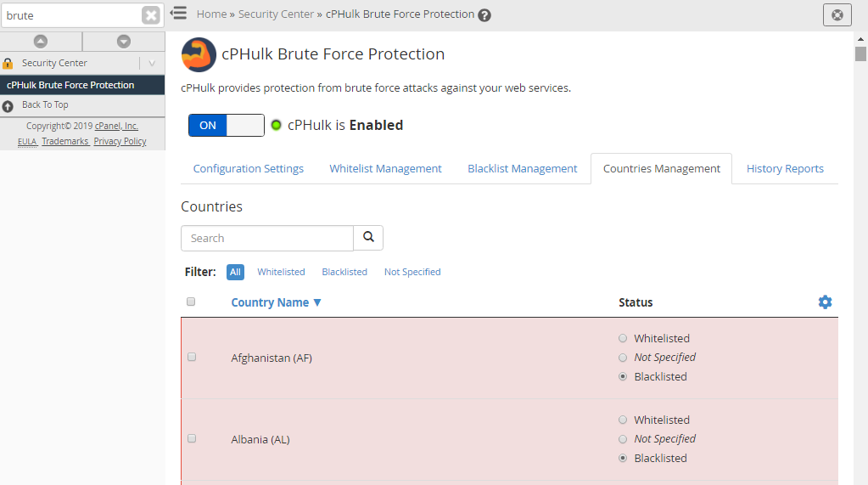Click Back To Top sidebar link
The height and width of the screenshot is (485, 868).
click(45, 104)
